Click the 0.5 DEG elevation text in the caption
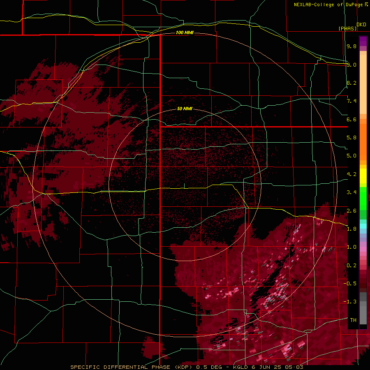 (x=209, y=367)
